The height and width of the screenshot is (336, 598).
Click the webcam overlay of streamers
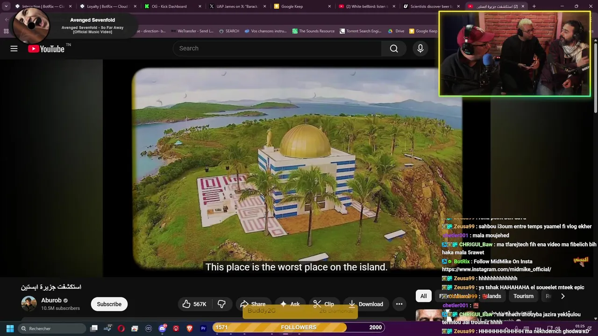click(515, 54)
